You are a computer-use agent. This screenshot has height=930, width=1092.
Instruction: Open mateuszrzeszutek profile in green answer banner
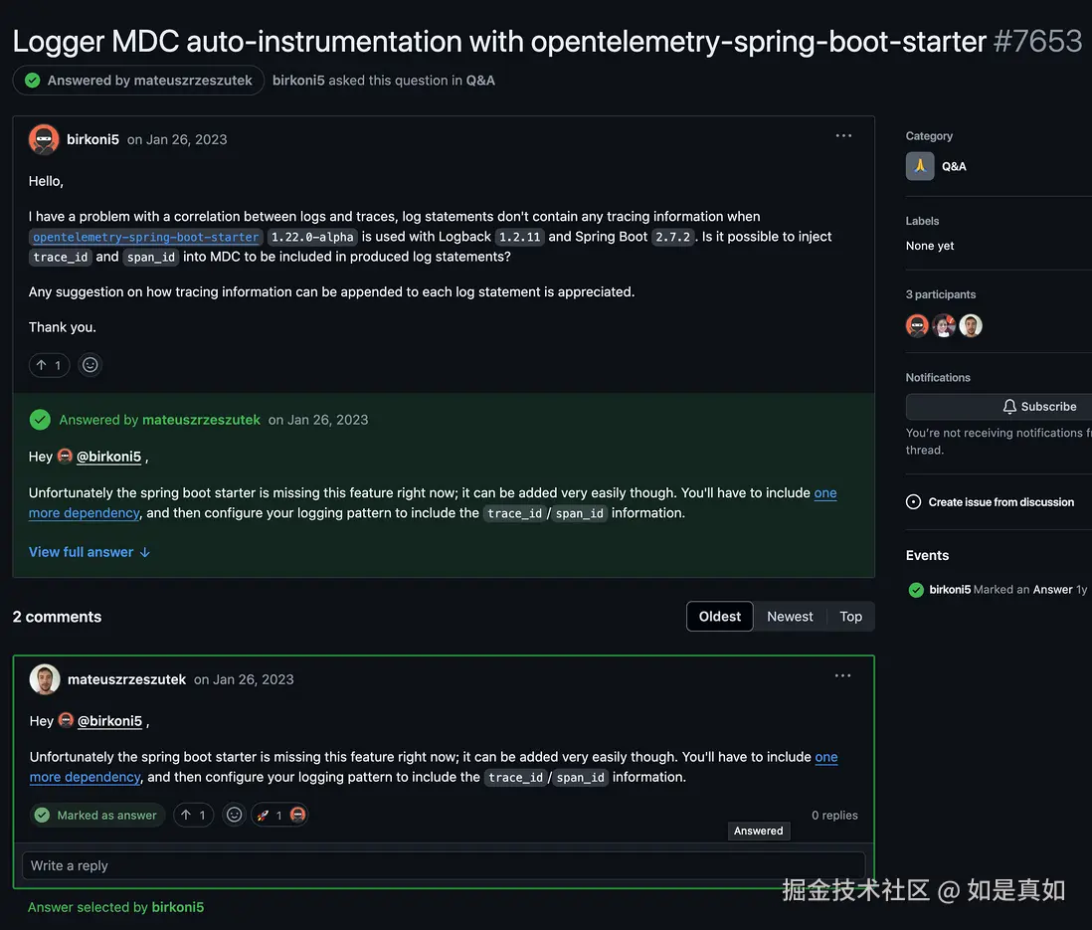click(201, 420)
